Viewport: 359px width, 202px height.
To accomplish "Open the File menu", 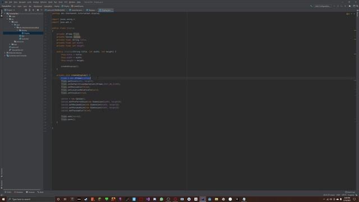I will (x=6, y=2).
